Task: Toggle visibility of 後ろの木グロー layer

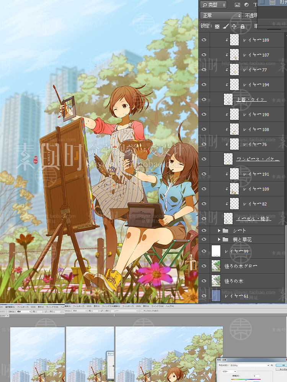Action: (x=204, y=266)
